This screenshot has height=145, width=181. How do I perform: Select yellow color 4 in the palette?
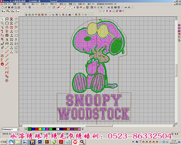pos(40,129)
